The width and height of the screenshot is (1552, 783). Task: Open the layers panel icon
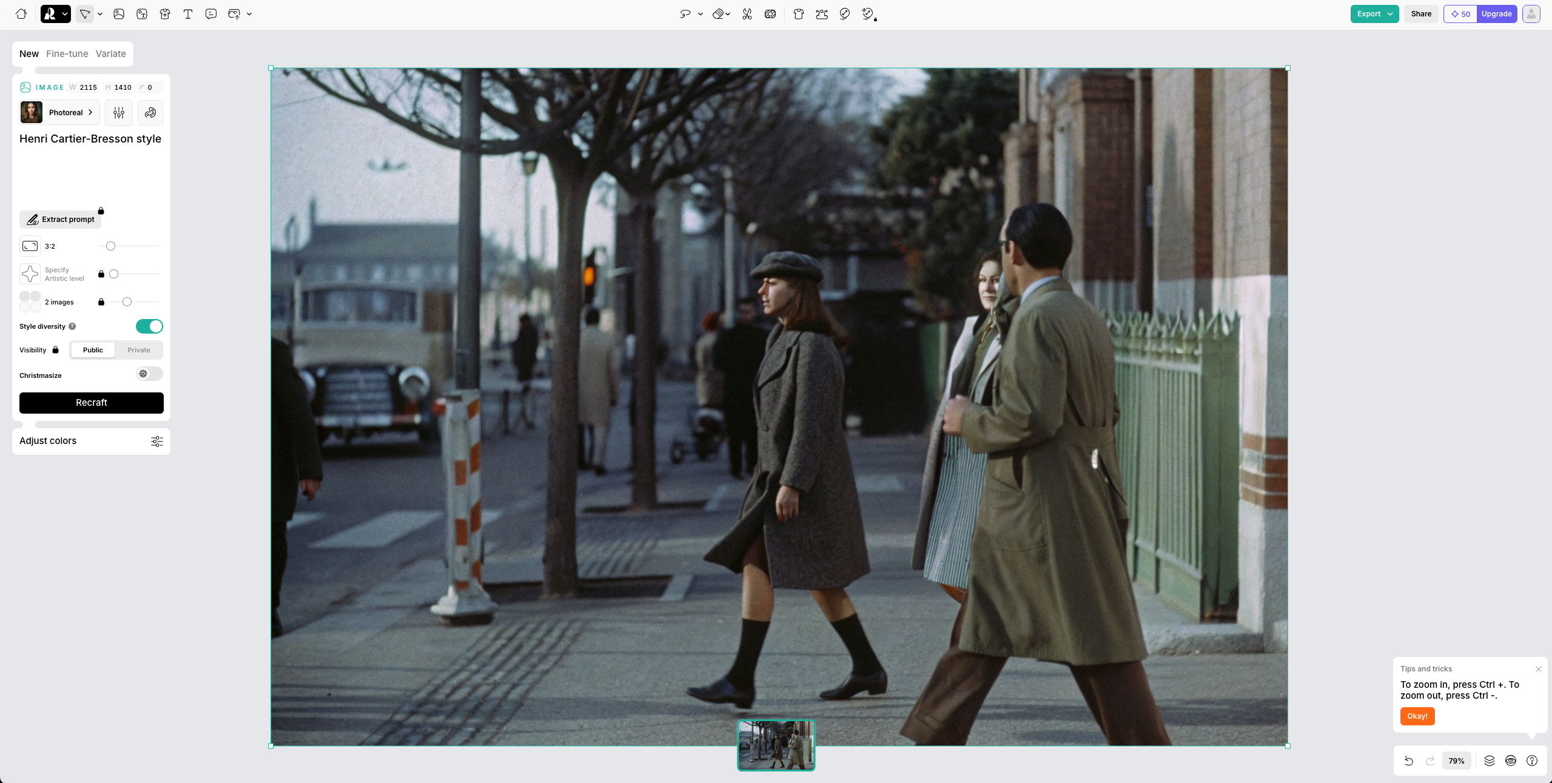(x=1489, y=761)
